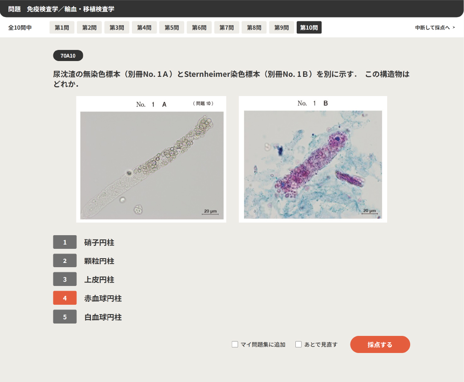464x382 pixels.
Task: Click 中断して採点へ link
Action: tap(435, 28)
